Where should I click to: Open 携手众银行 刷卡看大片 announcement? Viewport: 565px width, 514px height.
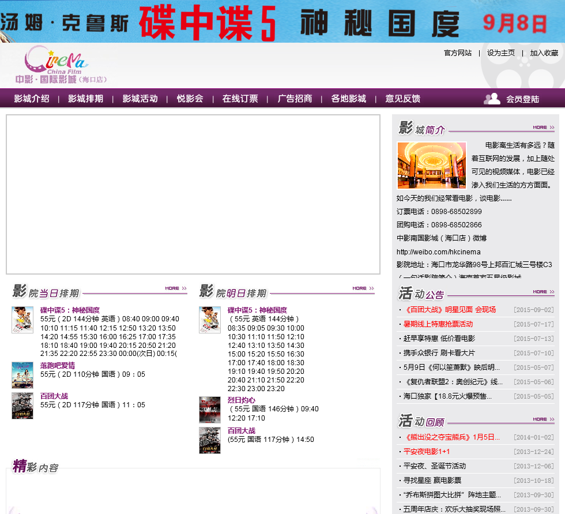coord(439,353)
